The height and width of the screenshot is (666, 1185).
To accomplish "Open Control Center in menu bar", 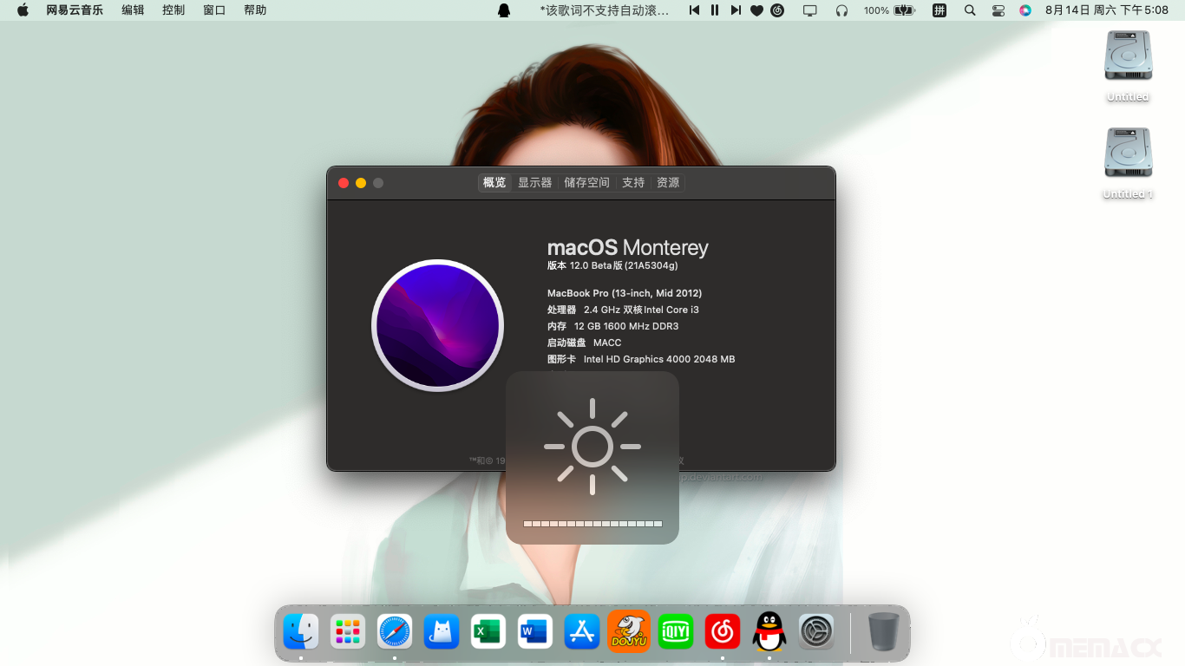I will coord(998,10).
